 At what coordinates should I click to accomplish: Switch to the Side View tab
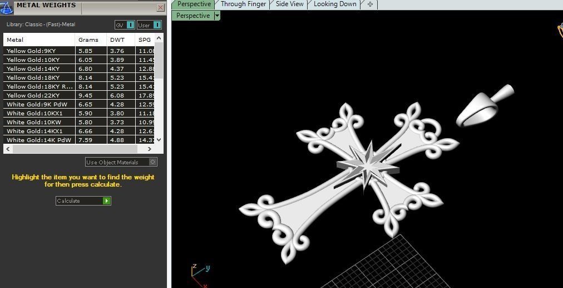click(289, 4)
